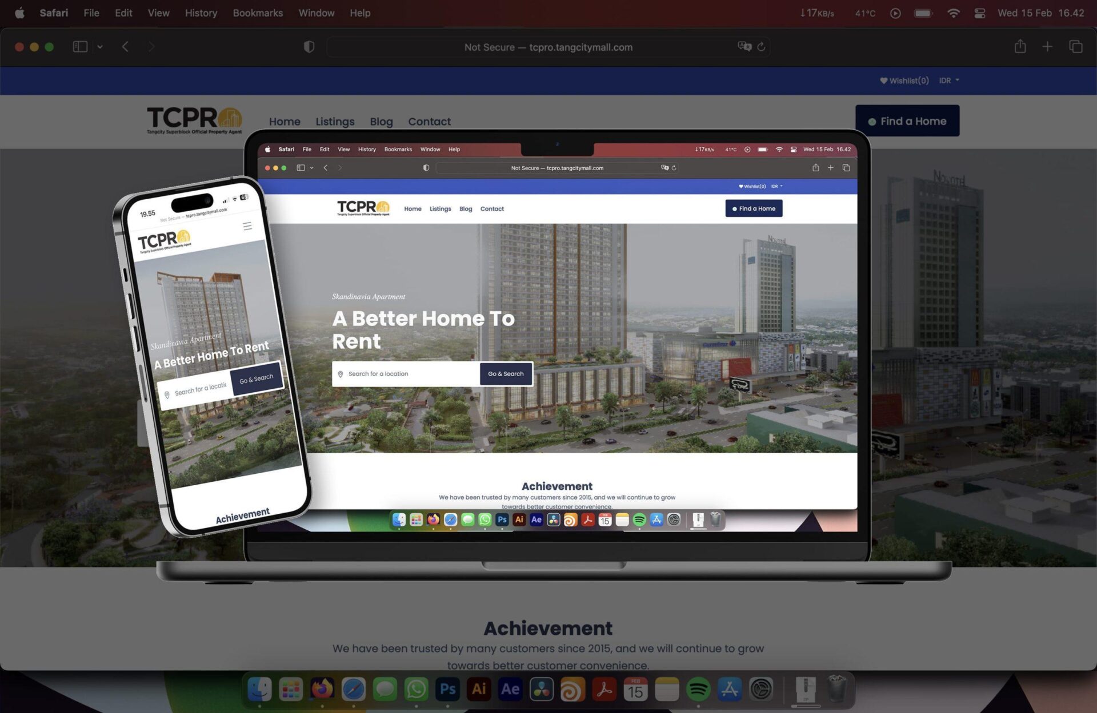Start DaVinci Resolve from the Dock
Viewport: 1097px width, 713px height.
[542, 690]
